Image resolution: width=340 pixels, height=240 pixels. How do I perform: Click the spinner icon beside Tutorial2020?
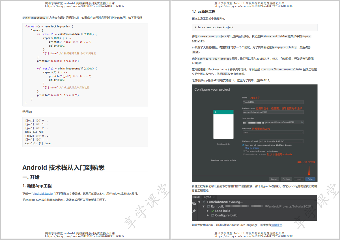click(x=204, y=202)
